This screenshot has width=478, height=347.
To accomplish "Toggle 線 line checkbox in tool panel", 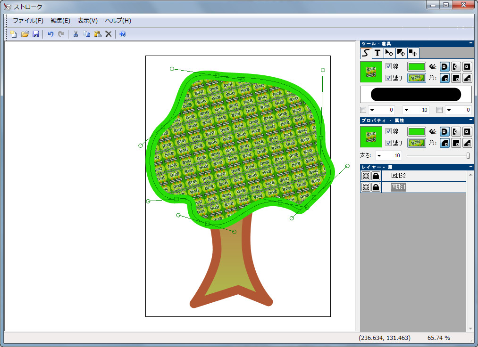I will [388, 66].
